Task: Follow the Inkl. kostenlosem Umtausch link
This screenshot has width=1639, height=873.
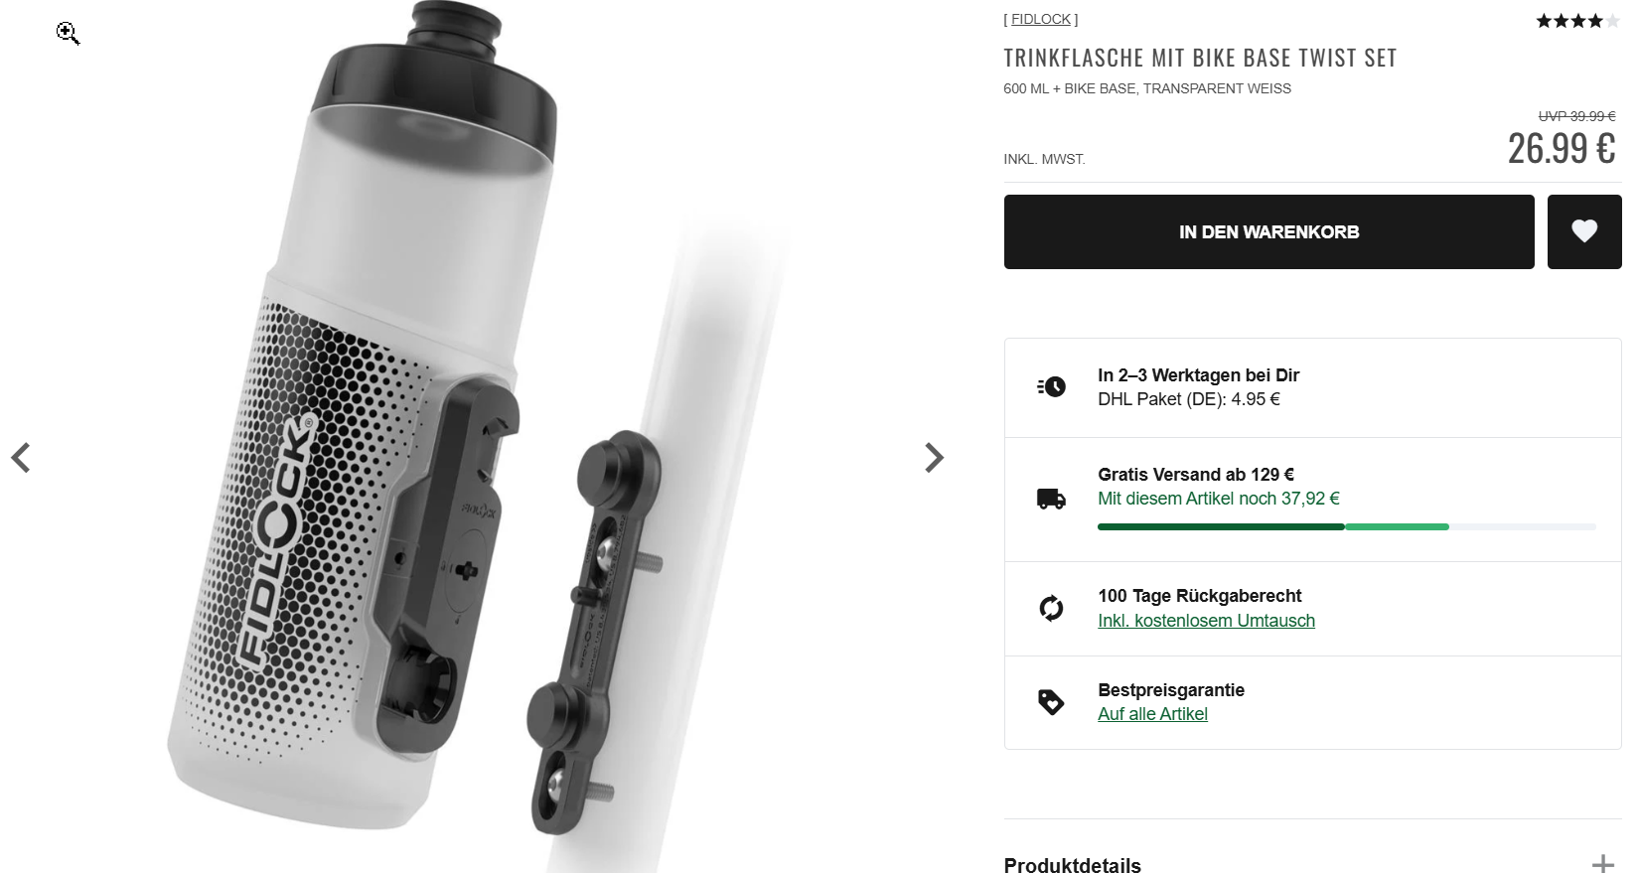Action: [x=1206, y=621]
